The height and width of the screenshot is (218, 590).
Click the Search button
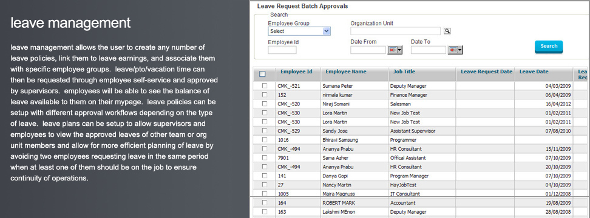(549, 46)
